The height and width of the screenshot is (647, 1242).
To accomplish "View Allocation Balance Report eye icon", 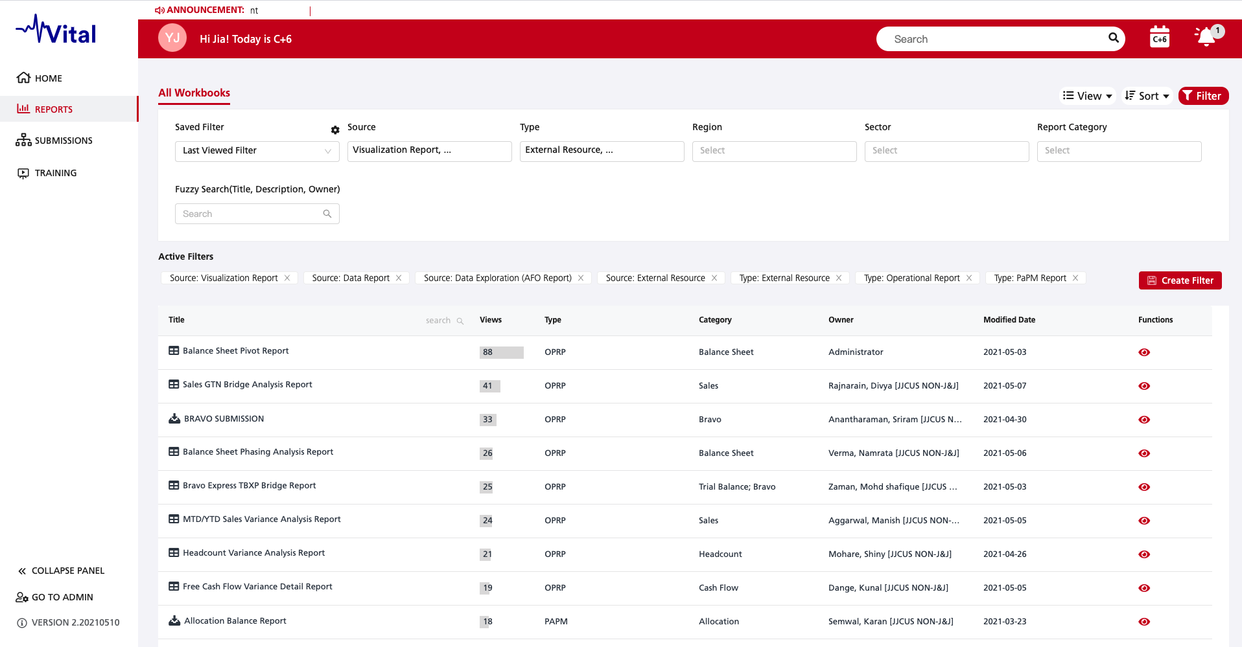I will [x=1144, y=622].
